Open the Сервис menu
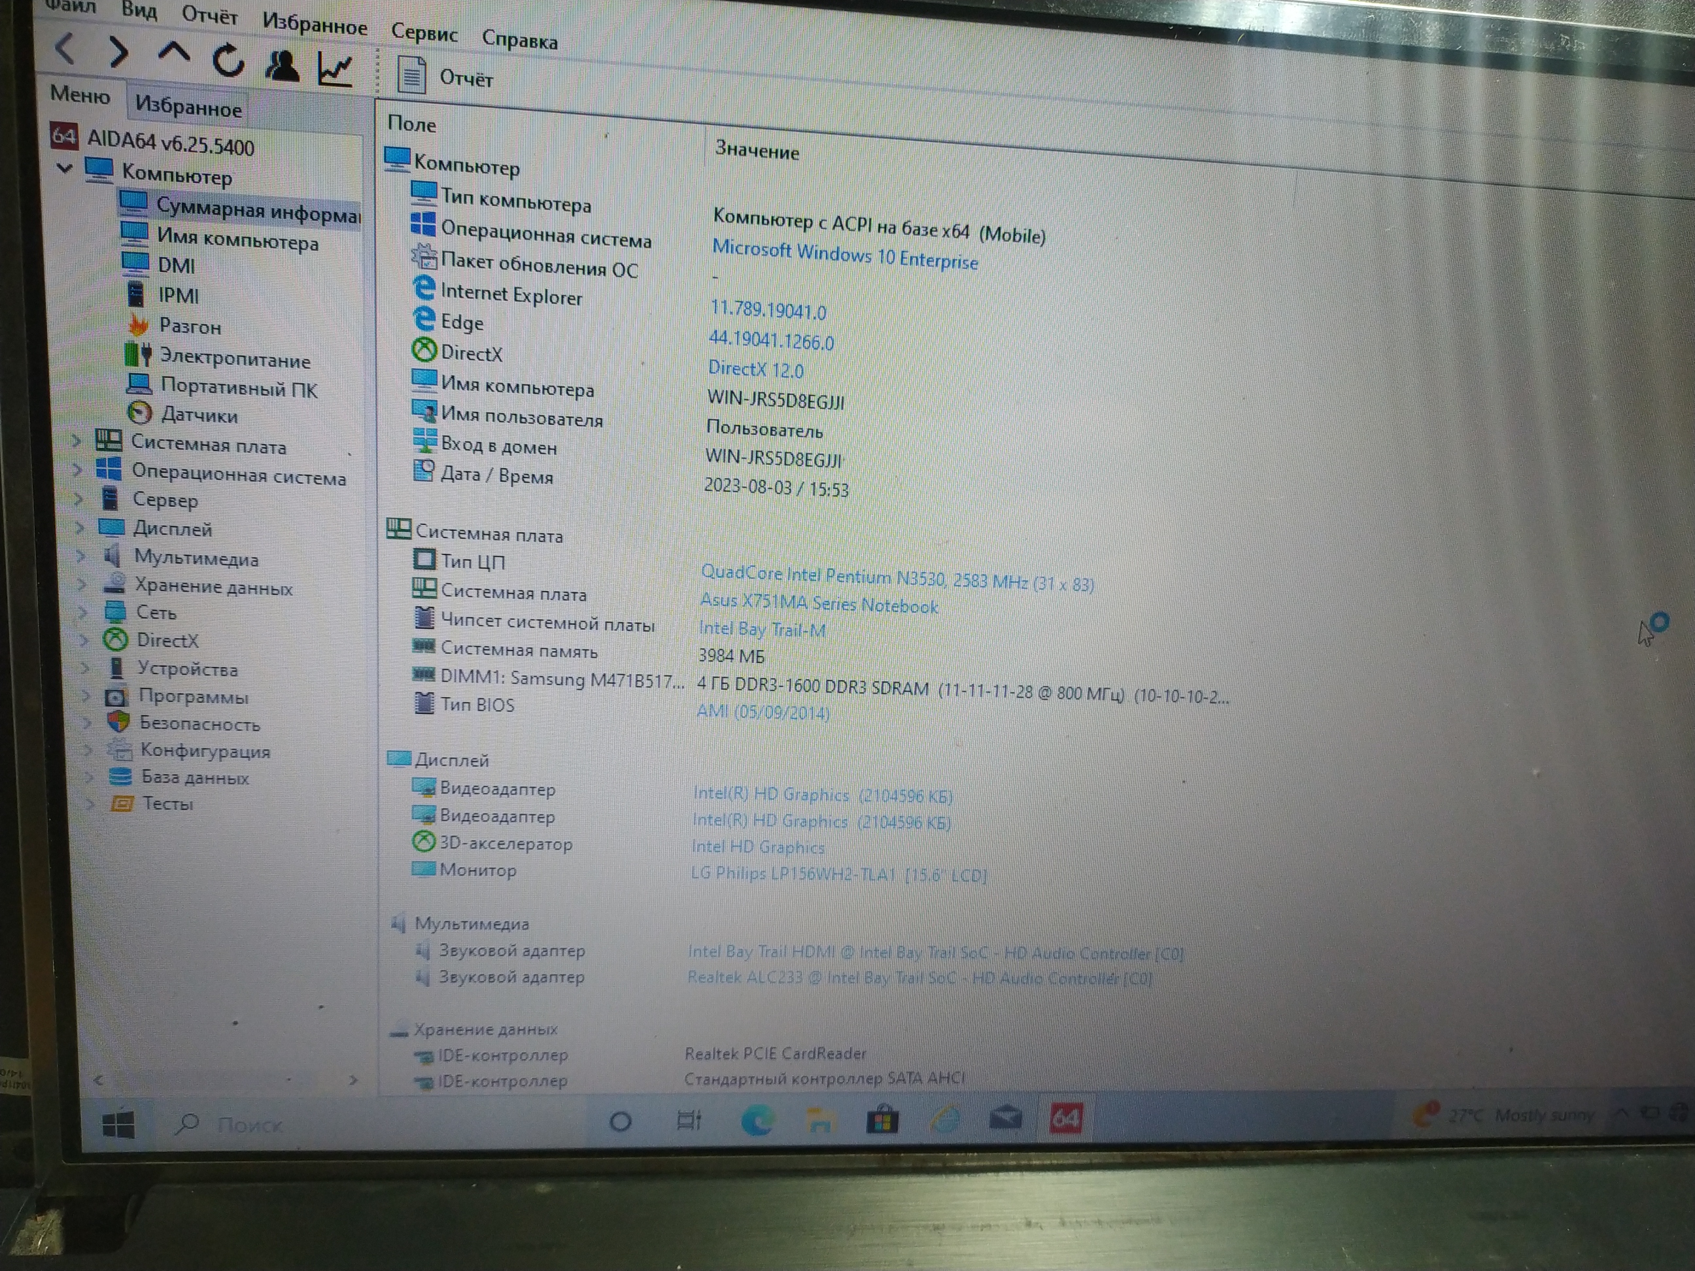 click(424, 32)
